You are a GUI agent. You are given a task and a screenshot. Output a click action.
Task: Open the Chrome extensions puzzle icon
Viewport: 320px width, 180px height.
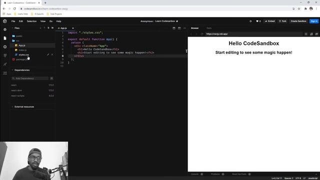[305, 9]
